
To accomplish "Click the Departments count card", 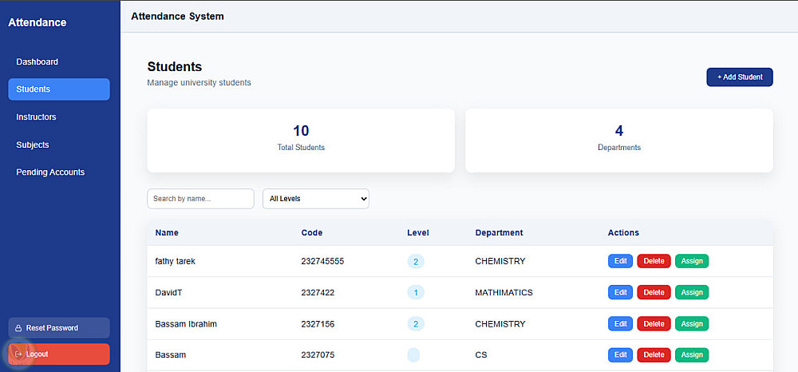I will pos(619,140).
